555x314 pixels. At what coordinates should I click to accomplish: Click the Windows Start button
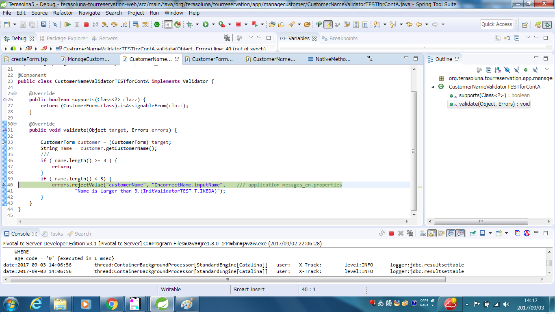click(x=11, y=304)
